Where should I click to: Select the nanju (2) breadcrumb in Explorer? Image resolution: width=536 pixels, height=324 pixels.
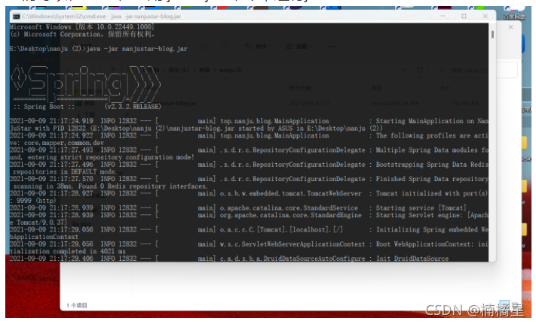coord(231,70)
